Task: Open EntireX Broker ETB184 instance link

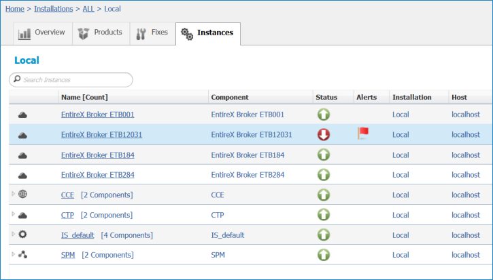Action: click(x=98, y=155)
